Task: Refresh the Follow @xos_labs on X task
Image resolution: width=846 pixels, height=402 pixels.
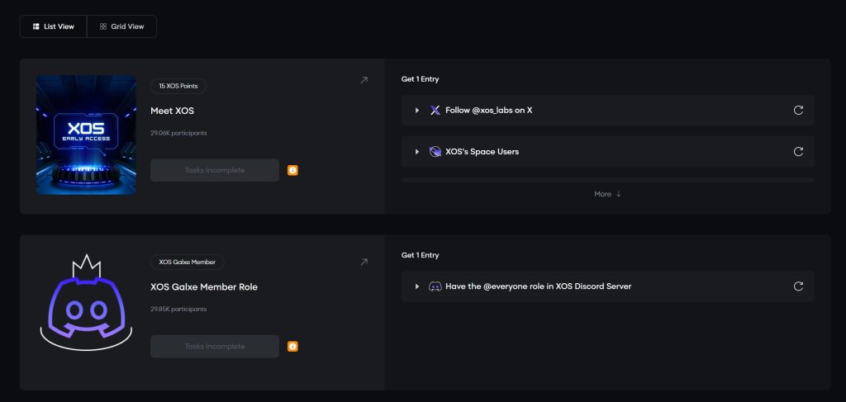Action: pyautogui.click(x=799, y=111)
